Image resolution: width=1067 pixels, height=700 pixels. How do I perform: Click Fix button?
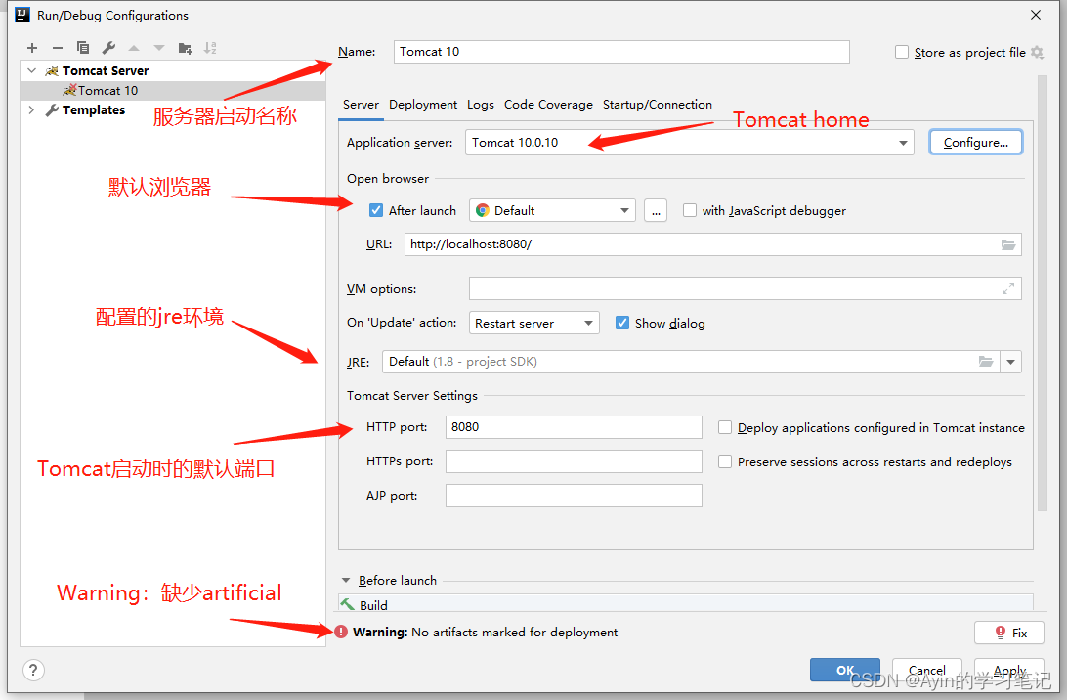pos(1009,633)
